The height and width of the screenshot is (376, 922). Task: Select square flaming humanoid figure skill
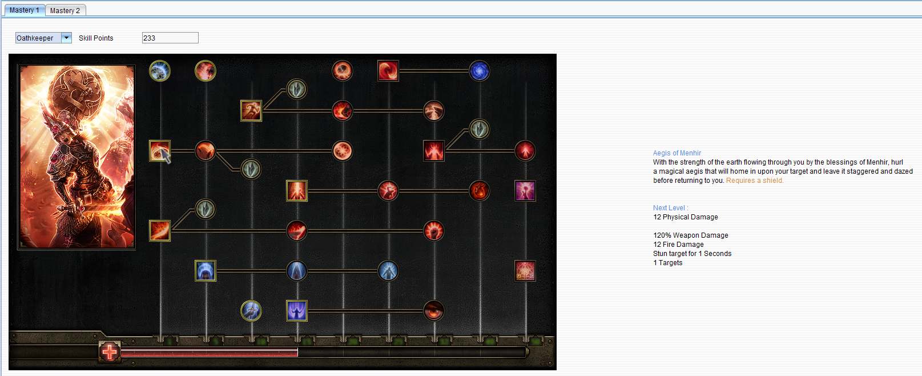coord(434,151)
